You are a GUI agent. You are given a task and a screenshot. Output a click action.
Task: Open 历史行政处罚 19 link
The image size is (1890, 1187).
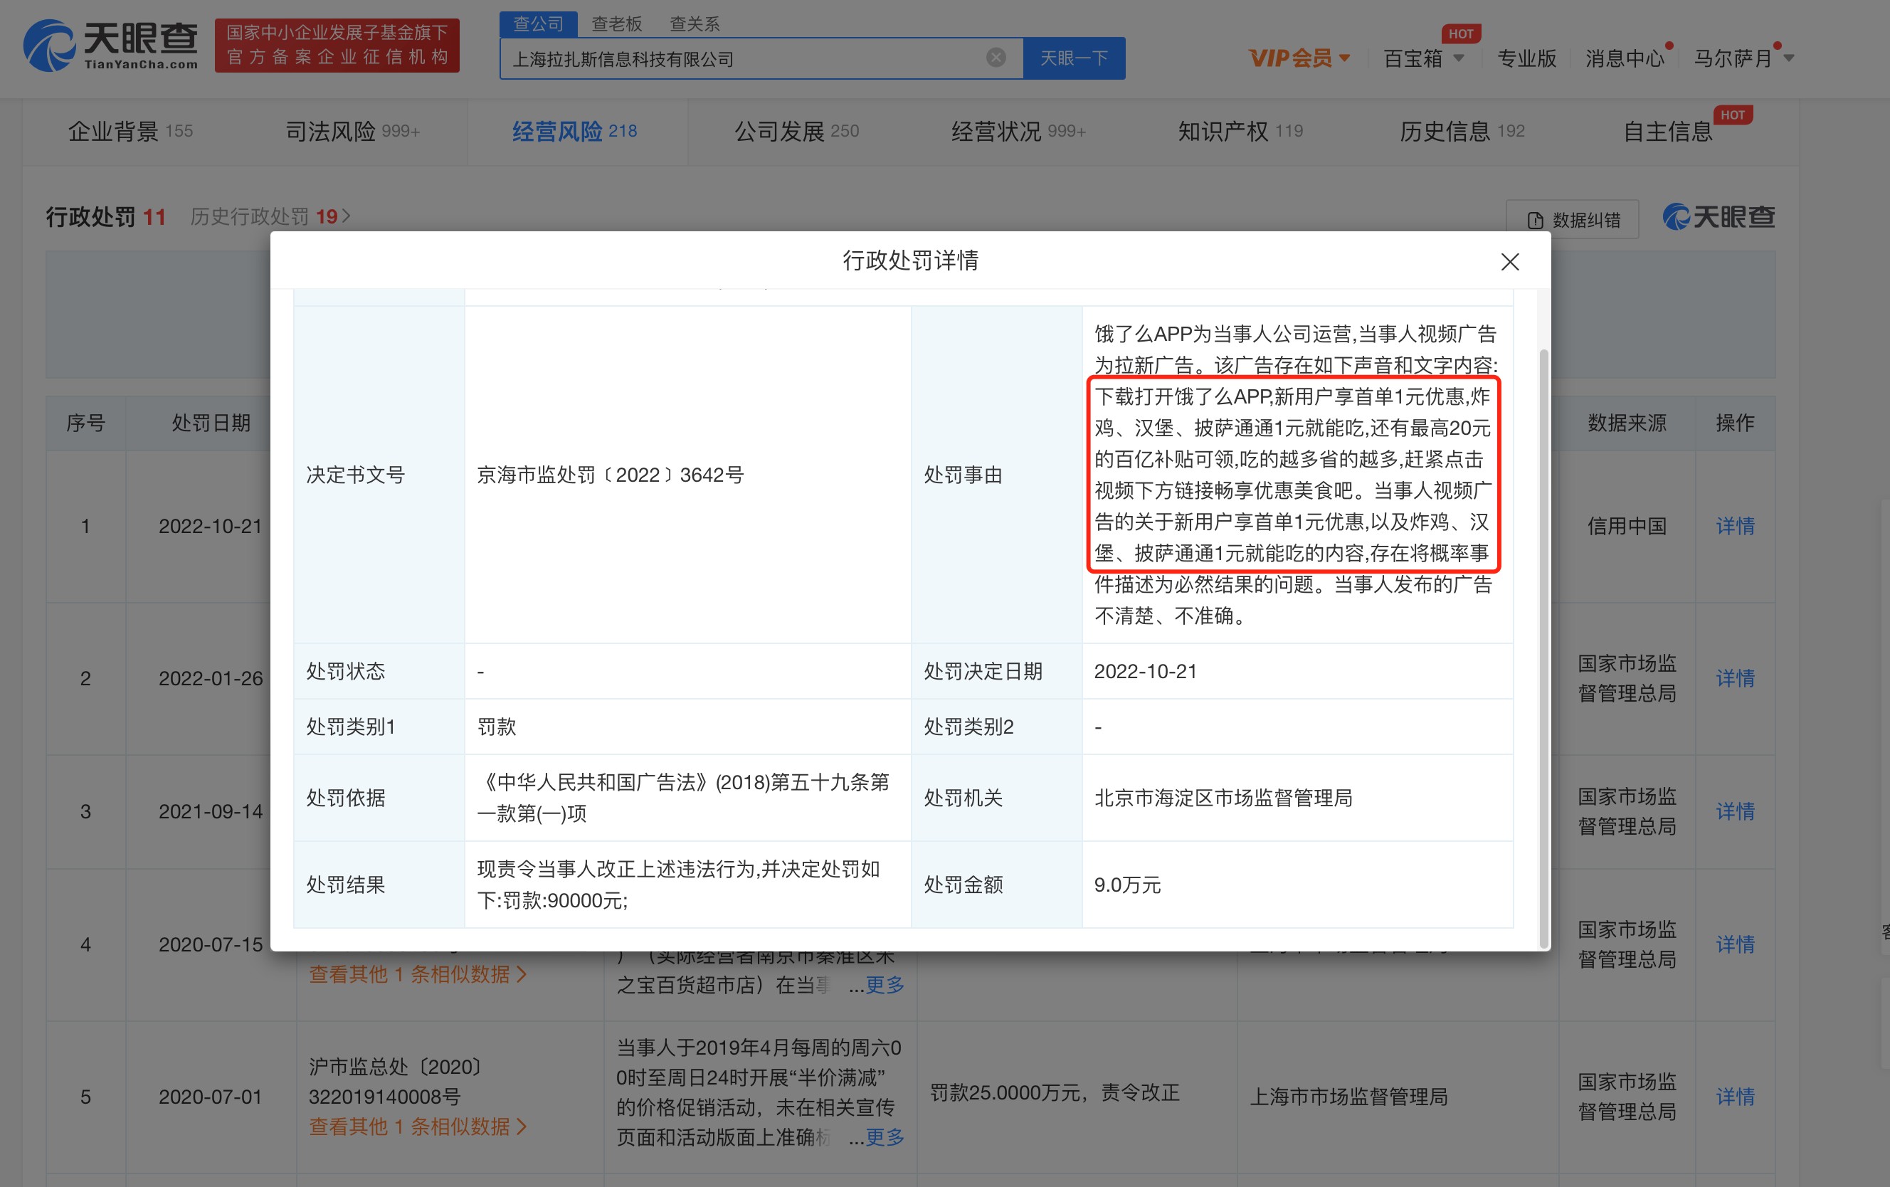coord(270,216)
